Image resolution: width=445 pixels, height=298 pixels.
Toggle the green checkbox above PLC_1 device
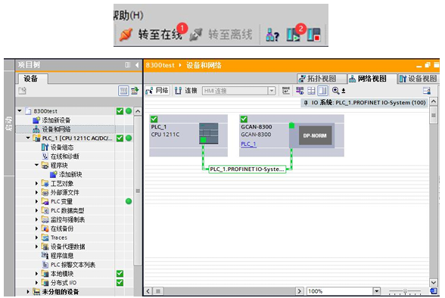(x=154, y=119)
